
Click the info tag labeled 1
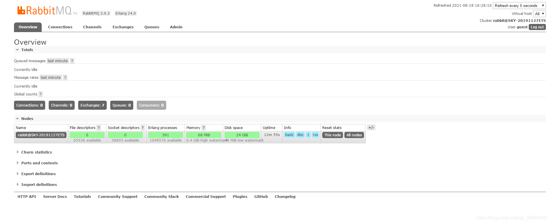tap(308, 135)
